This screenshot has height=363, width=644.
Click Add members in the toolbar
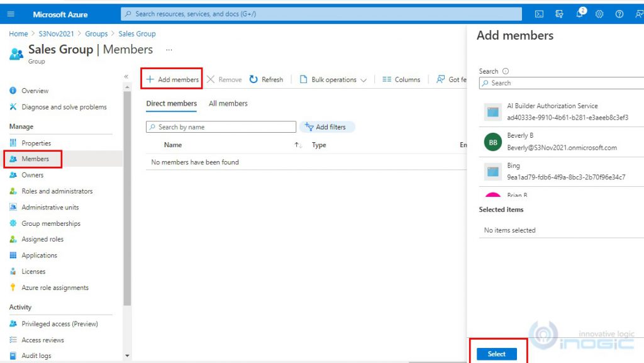(x=172, y=79)
